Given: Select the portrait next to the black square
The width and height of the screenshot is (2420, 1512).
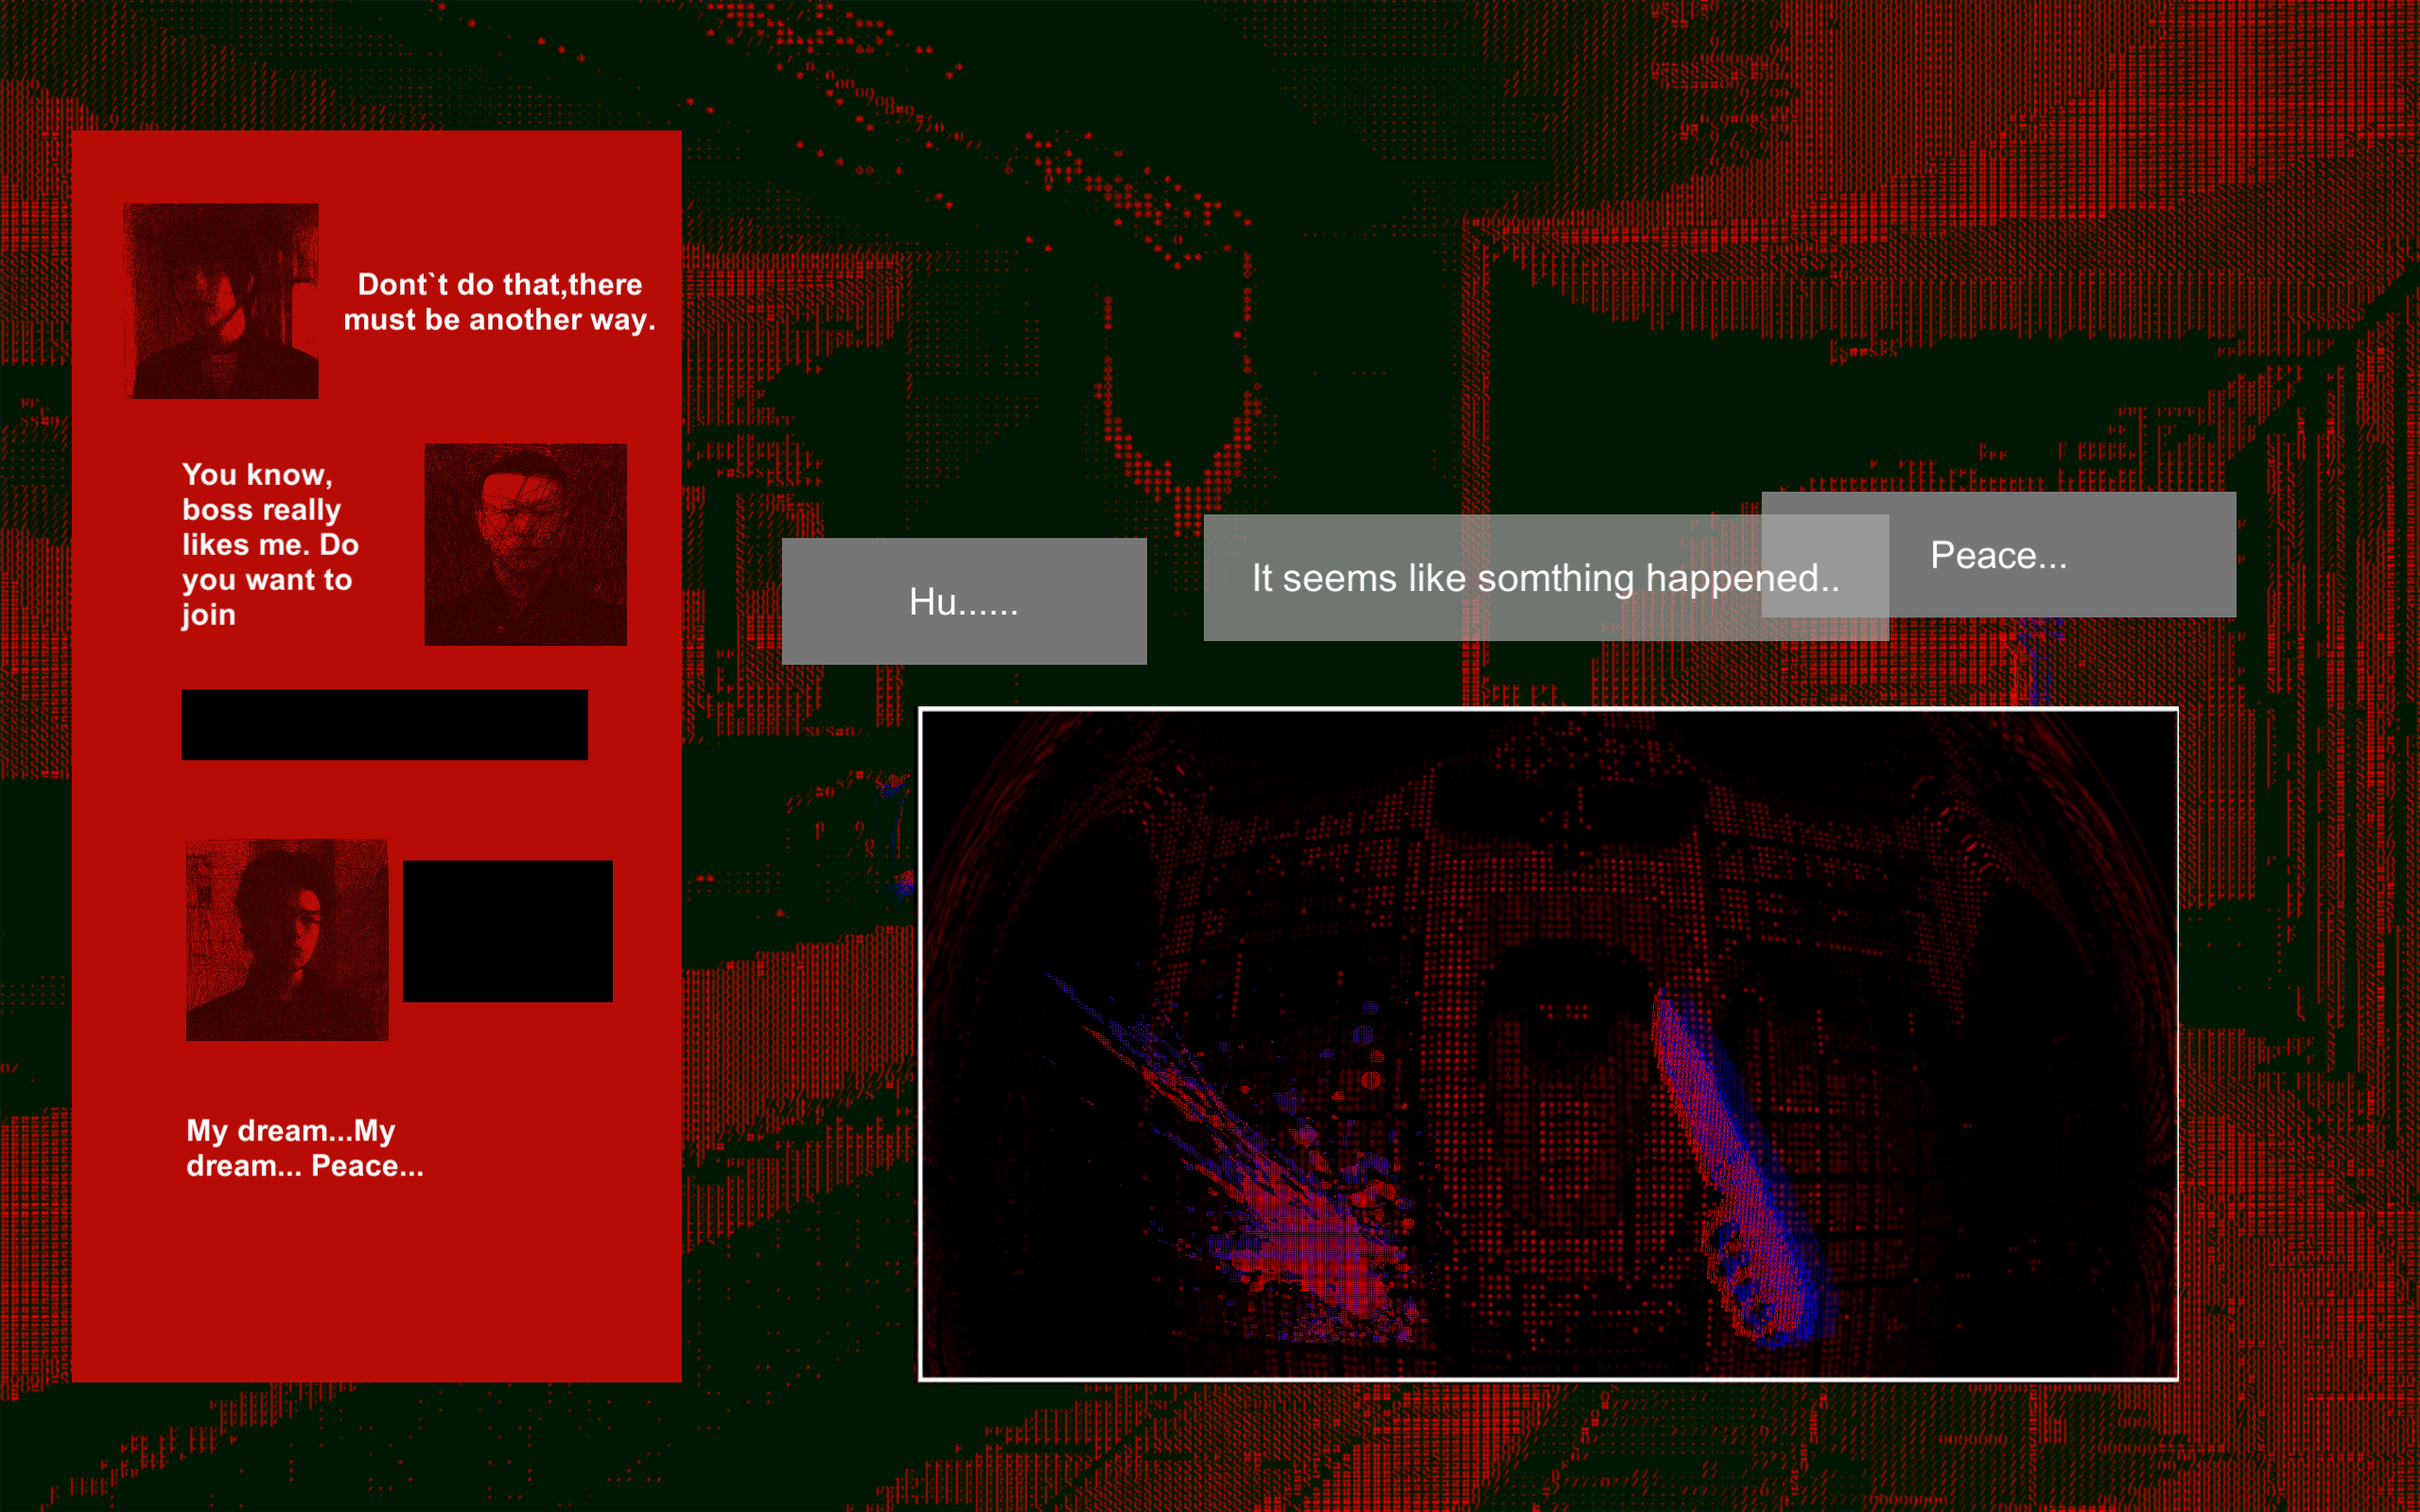Looking at the screenshot, I should point(287,940).
